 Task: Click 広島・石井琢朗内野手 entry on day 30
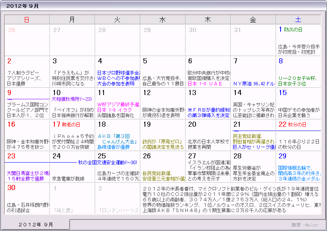pos(28,208)
